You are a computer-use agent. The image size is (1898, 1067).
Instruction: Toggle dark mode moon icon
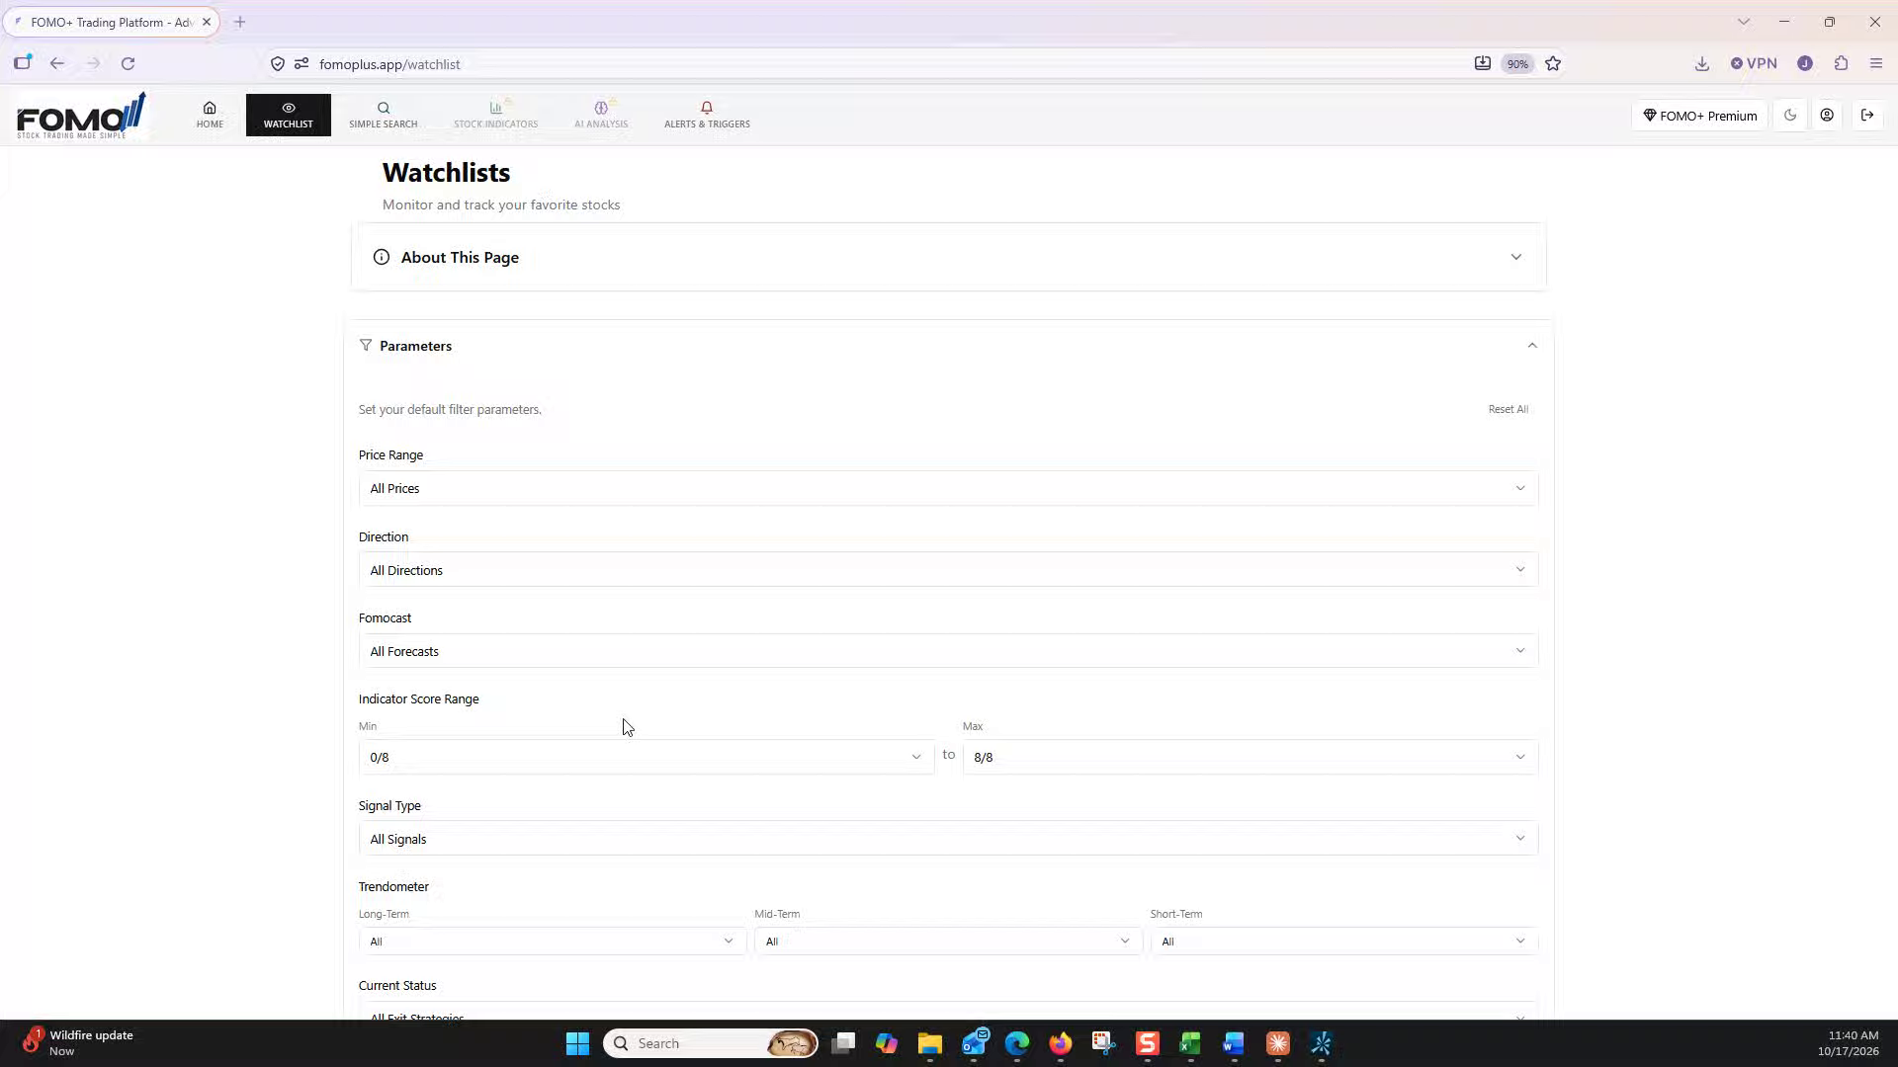pyautogui.click(x=1790, y=116)
